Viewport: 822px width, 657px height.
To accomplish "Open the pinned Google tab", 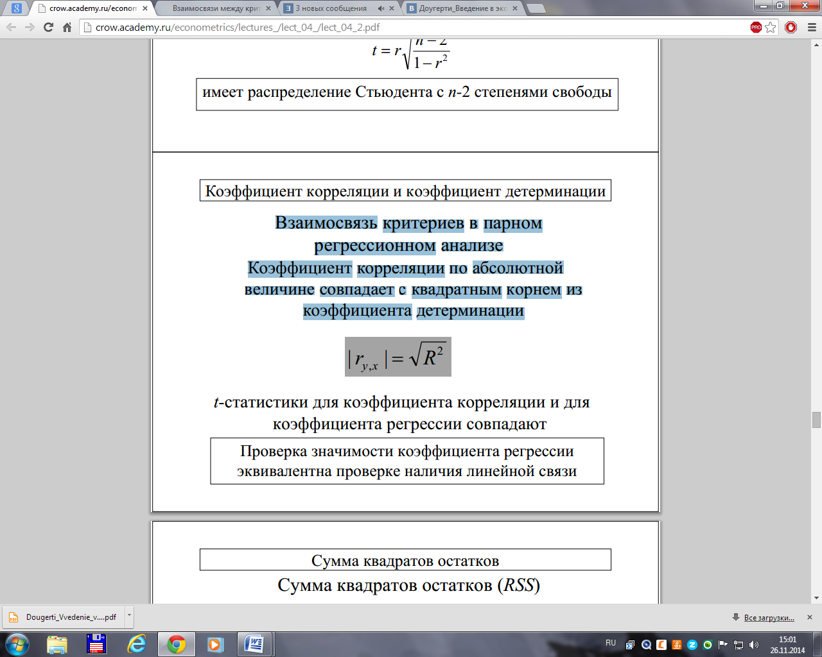I will pos(17,8).
